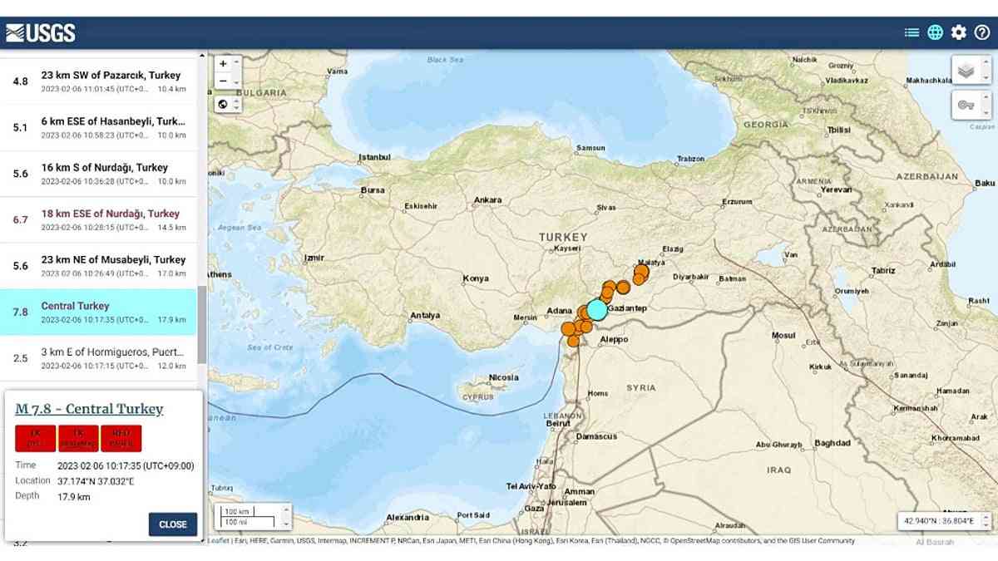Click the 'Gaziantep' city label on map
The image size is (998, 561).
click(627, 308)
